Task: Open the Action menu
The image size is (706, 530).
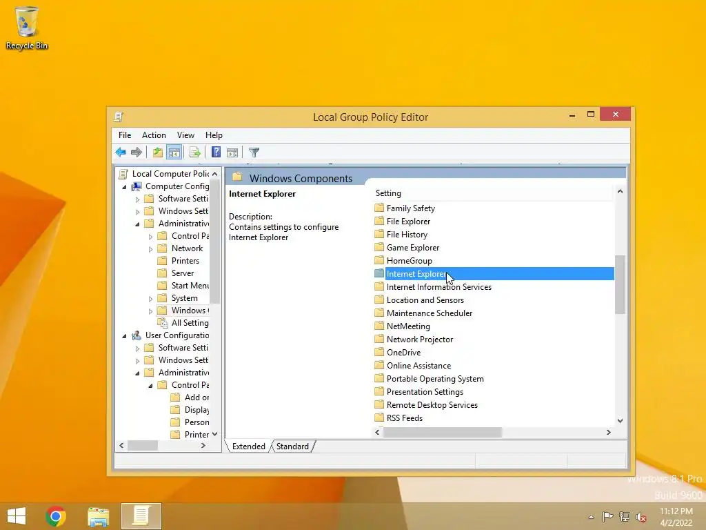Action: [154, 135]
